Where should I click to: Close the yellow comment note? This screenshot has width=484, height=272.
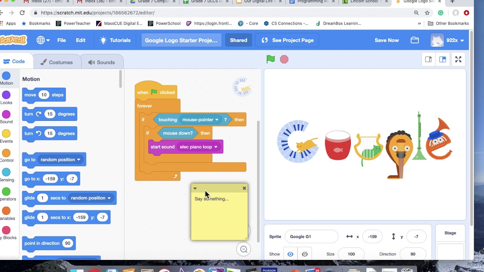[x=244, y=188]
